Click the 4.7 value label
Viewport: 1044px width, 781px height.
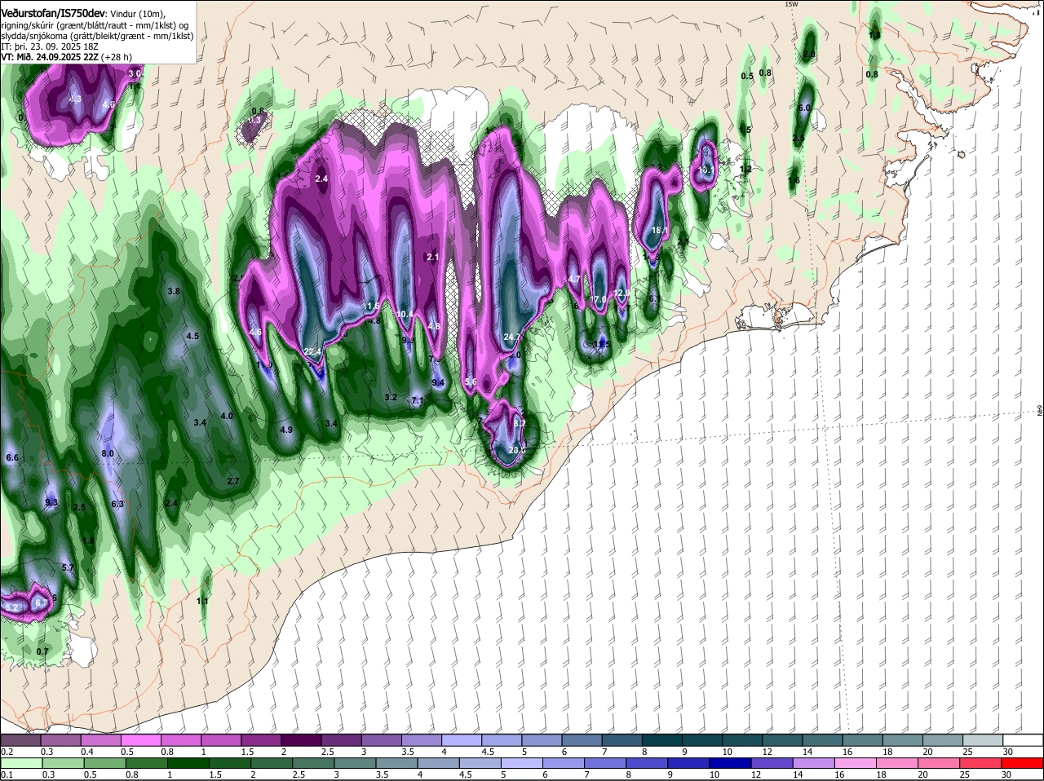pos(574,279)
